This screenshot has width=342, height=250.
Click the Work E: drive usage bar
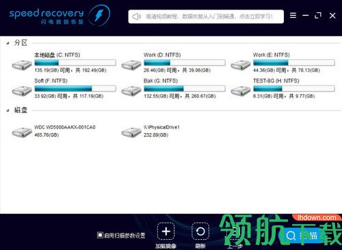pos(294,62)
